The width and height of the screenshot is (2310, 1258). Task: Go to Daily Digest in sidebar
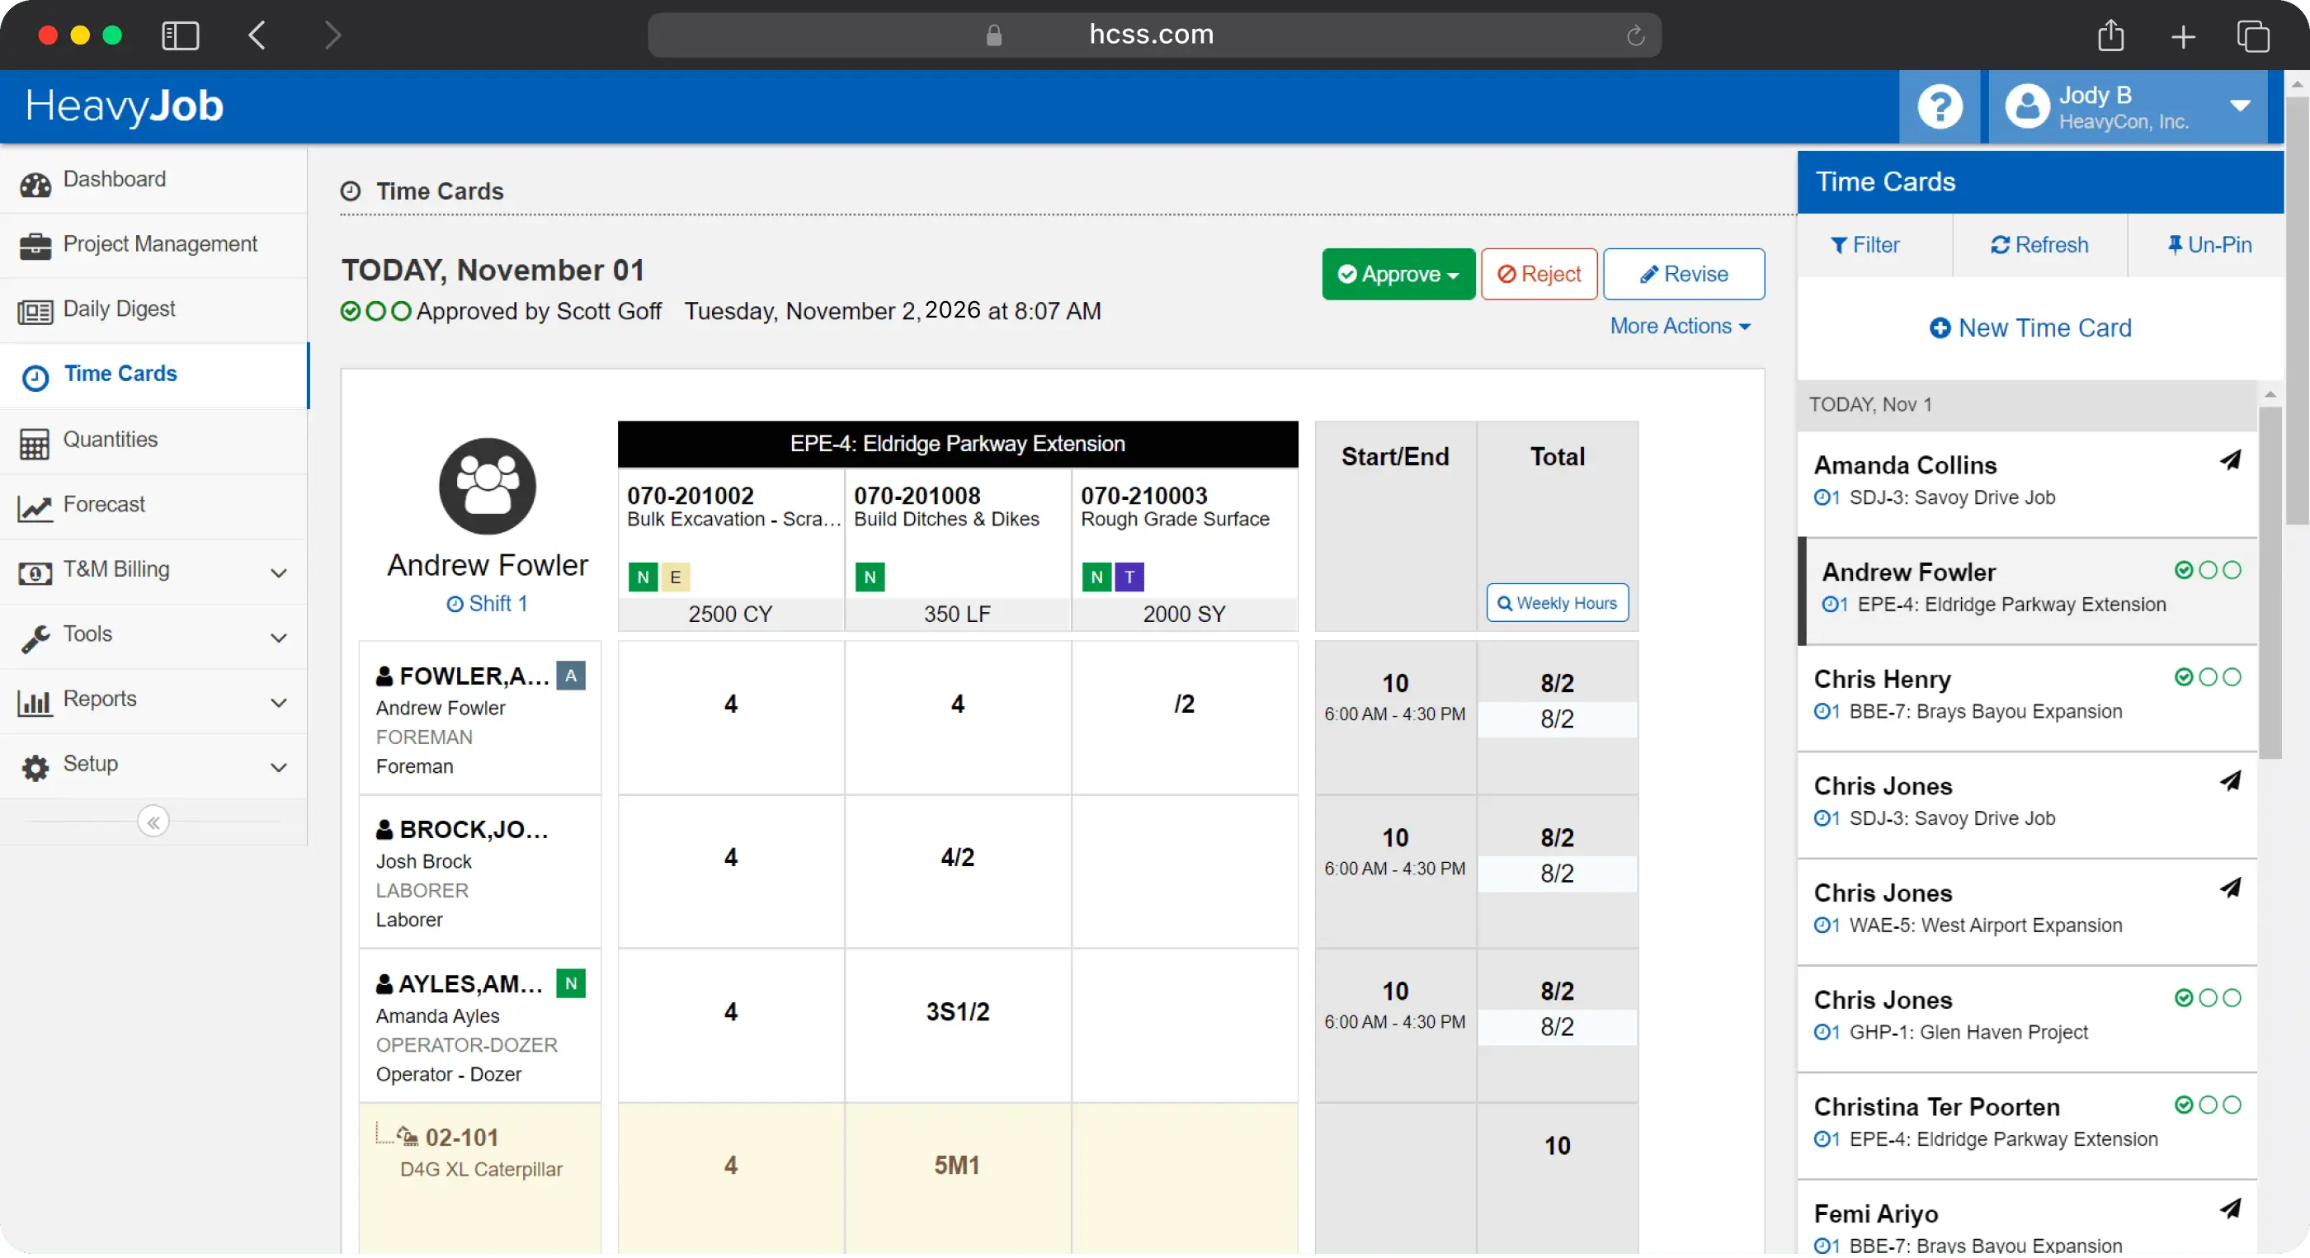(118, 309)
